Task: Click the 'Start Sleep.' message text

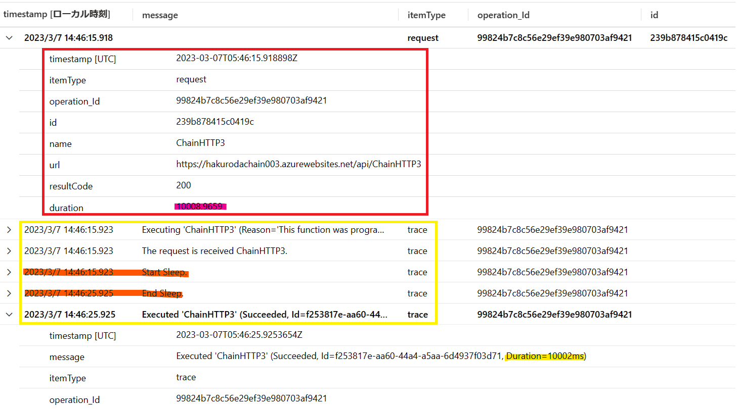Action: [165, 272]
